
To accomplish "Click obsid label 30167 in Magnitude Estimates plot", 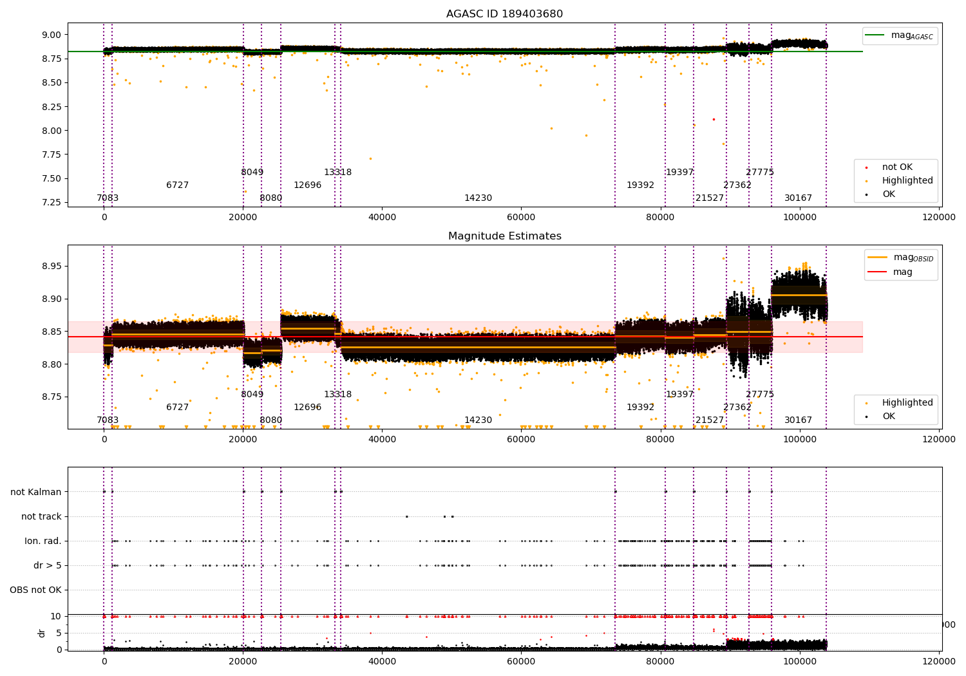I will pos(799,420).
